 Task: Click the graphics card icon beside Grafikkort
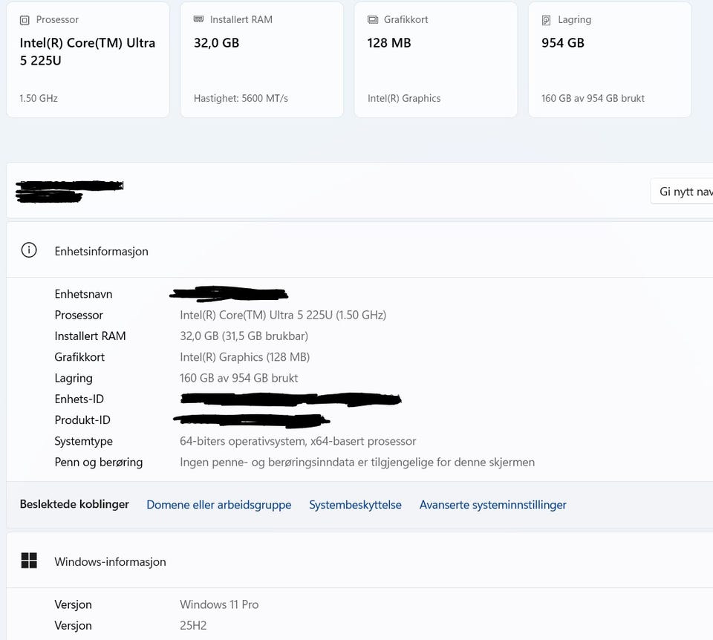[x=373, y=19]
